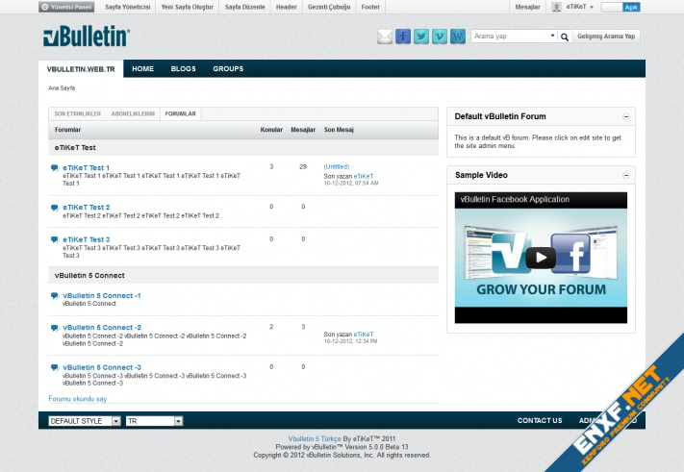
Task: Click the magnifying glass search icon
Action: tap(565, 37)
